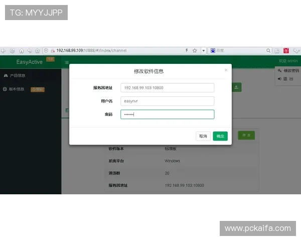Screen dimensions: 301x241
Task: Click the channel count value 20
Action: coord(167,173)
